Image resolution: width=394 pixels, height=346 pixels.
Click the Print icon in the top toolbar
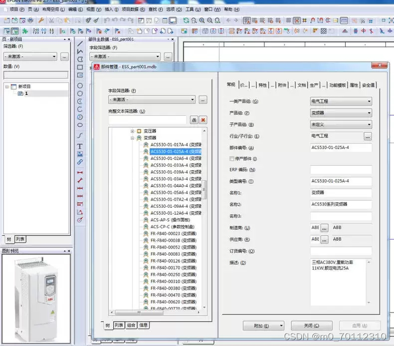coord(30,20)
